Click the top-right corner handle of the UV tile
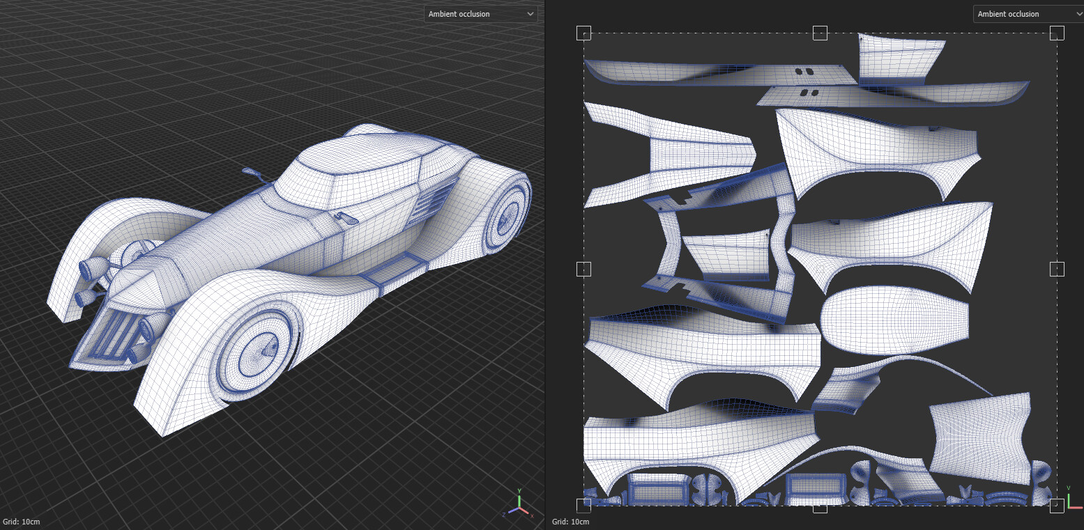The image size is (1084, 530). (x=1058, y=33)
